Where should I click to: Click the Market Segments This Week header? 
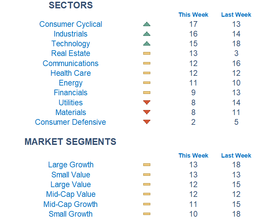tap(193, 156)
